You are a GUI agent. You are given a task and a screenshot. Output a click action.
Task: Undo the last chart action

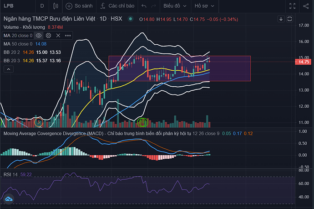[144, 6]
